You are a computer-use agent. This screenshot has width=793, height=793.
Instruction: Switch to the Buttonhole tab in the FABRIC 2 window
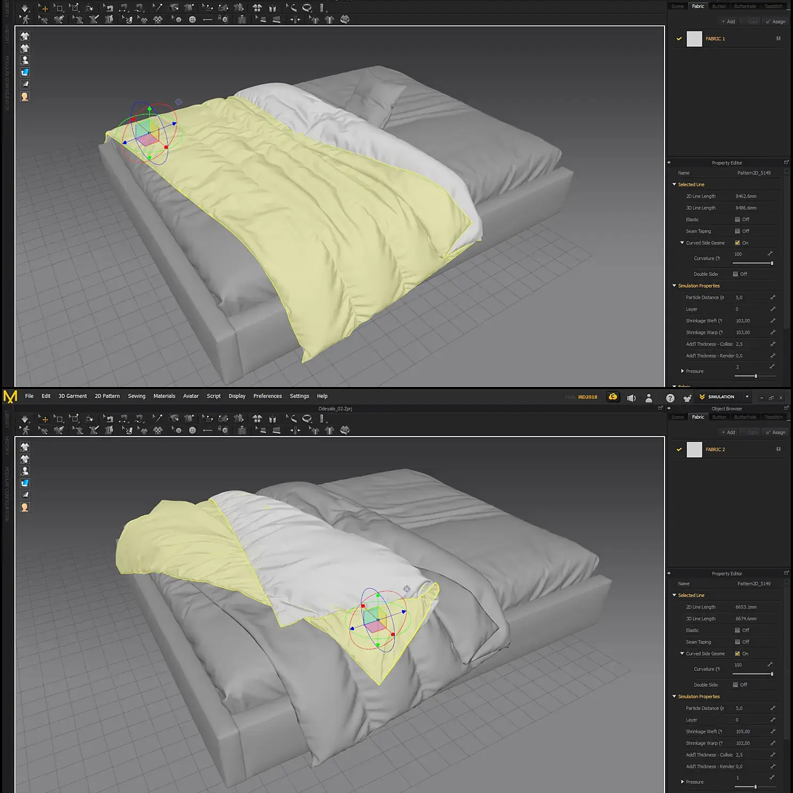click(745, 417)
